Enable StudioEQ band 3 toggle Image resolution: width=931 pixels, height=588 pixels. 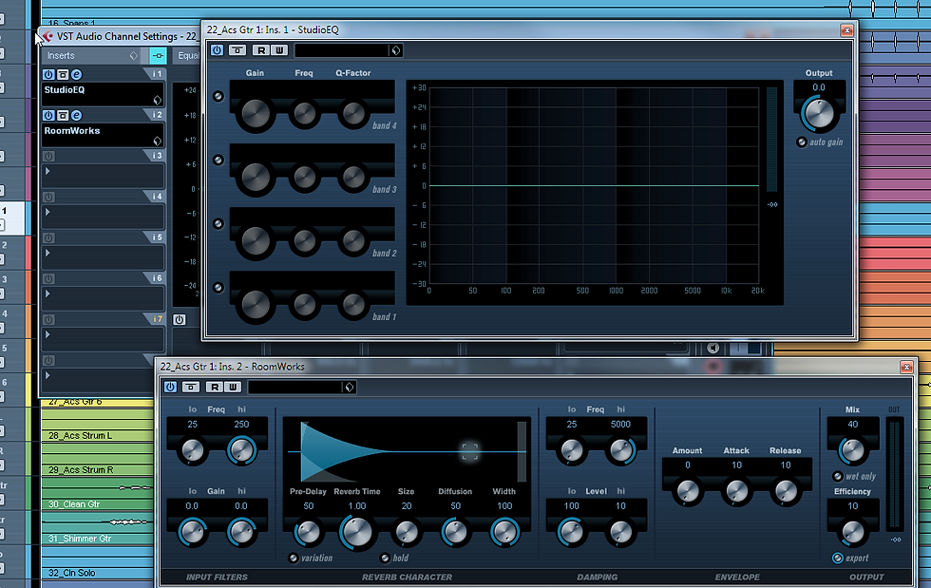pyautogui.click(x=218, y=161)
